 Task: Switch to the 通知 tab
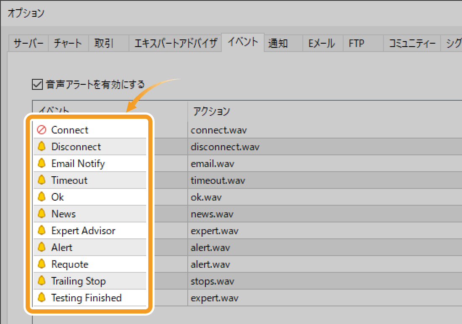click(x=278, y=43)
